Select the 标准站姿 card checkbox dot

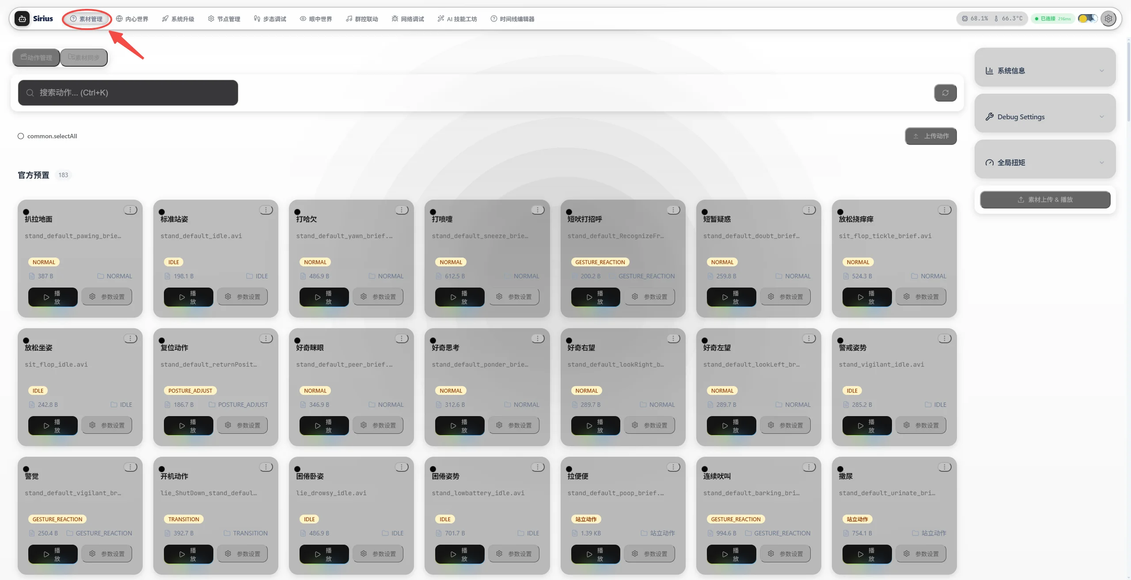coord(162,212)
